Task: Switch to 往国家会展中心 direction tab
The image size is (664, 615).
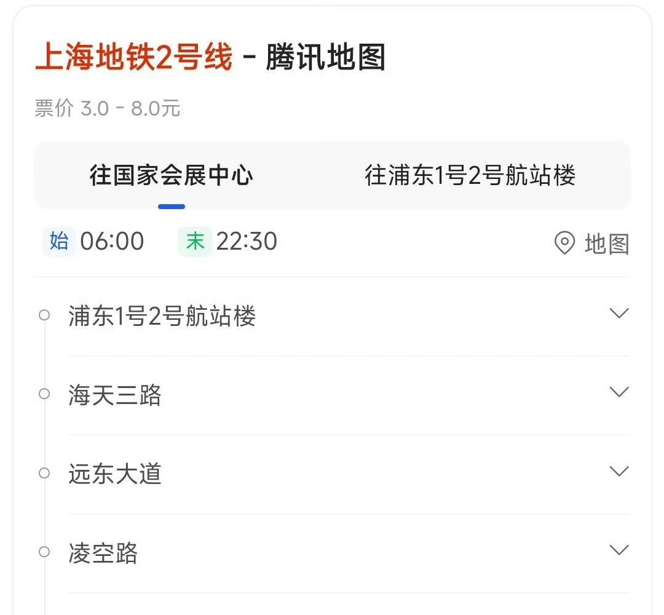Action: click(x=172, y=175)
